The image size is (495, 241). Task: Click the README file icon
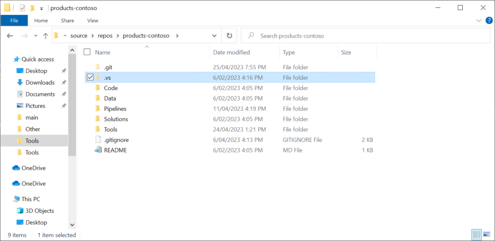point(98,150)
